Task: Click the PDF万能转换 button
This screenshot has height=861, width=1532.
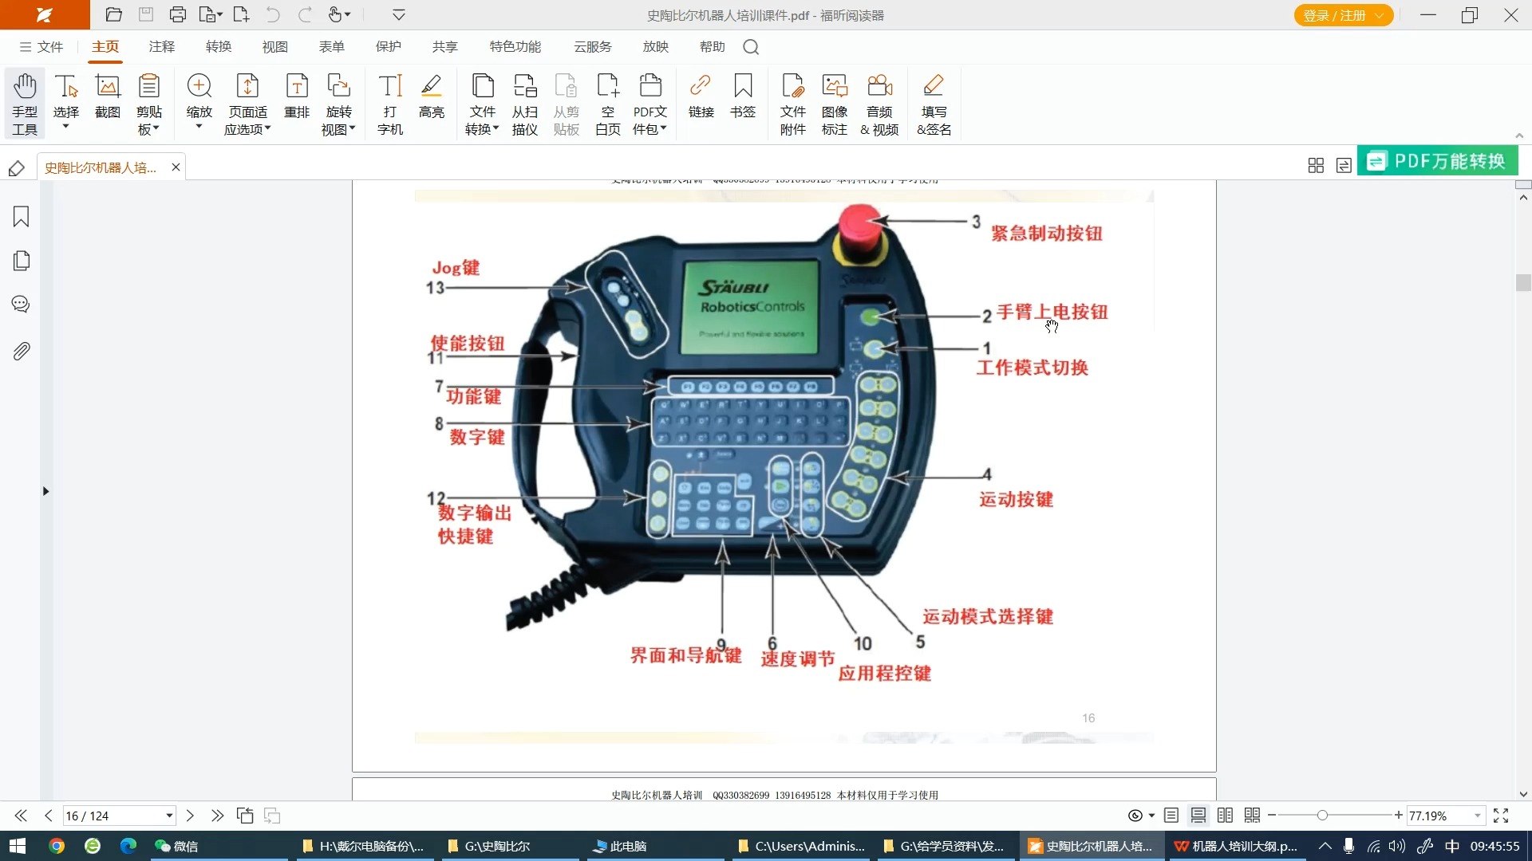Action: pyautogui.click(x=1438, y=161)
